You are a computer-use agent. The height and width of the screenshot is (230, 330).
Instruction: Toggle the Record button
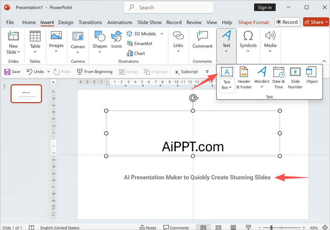click(x=287, y=22)
